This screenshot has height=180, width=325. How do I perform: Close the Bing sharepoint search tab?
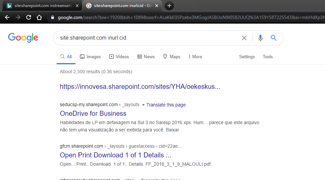tap(77, 6)
